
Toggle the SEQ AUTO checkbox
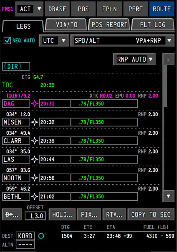tap(8, 41)
